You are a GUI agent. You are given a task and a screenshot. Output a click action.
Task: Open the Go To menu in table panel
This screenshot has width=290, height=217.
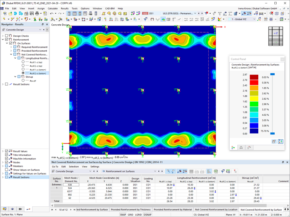pyautogui.click(x=55, y=166)
